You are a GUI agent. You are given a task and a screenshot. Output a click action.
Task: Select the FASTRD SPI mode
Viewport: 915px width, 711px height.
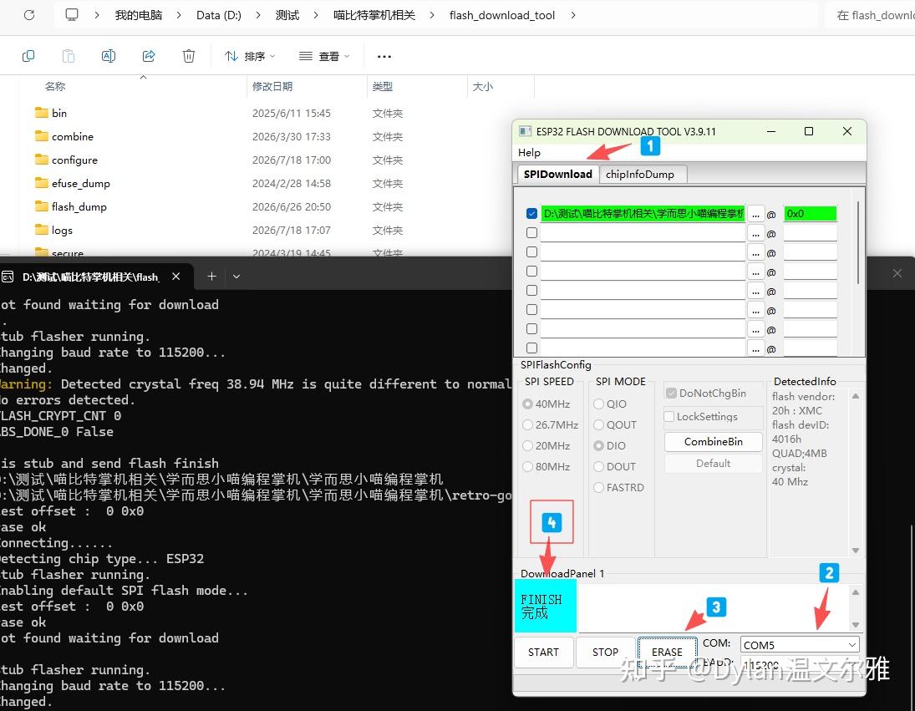coord(598,488)
